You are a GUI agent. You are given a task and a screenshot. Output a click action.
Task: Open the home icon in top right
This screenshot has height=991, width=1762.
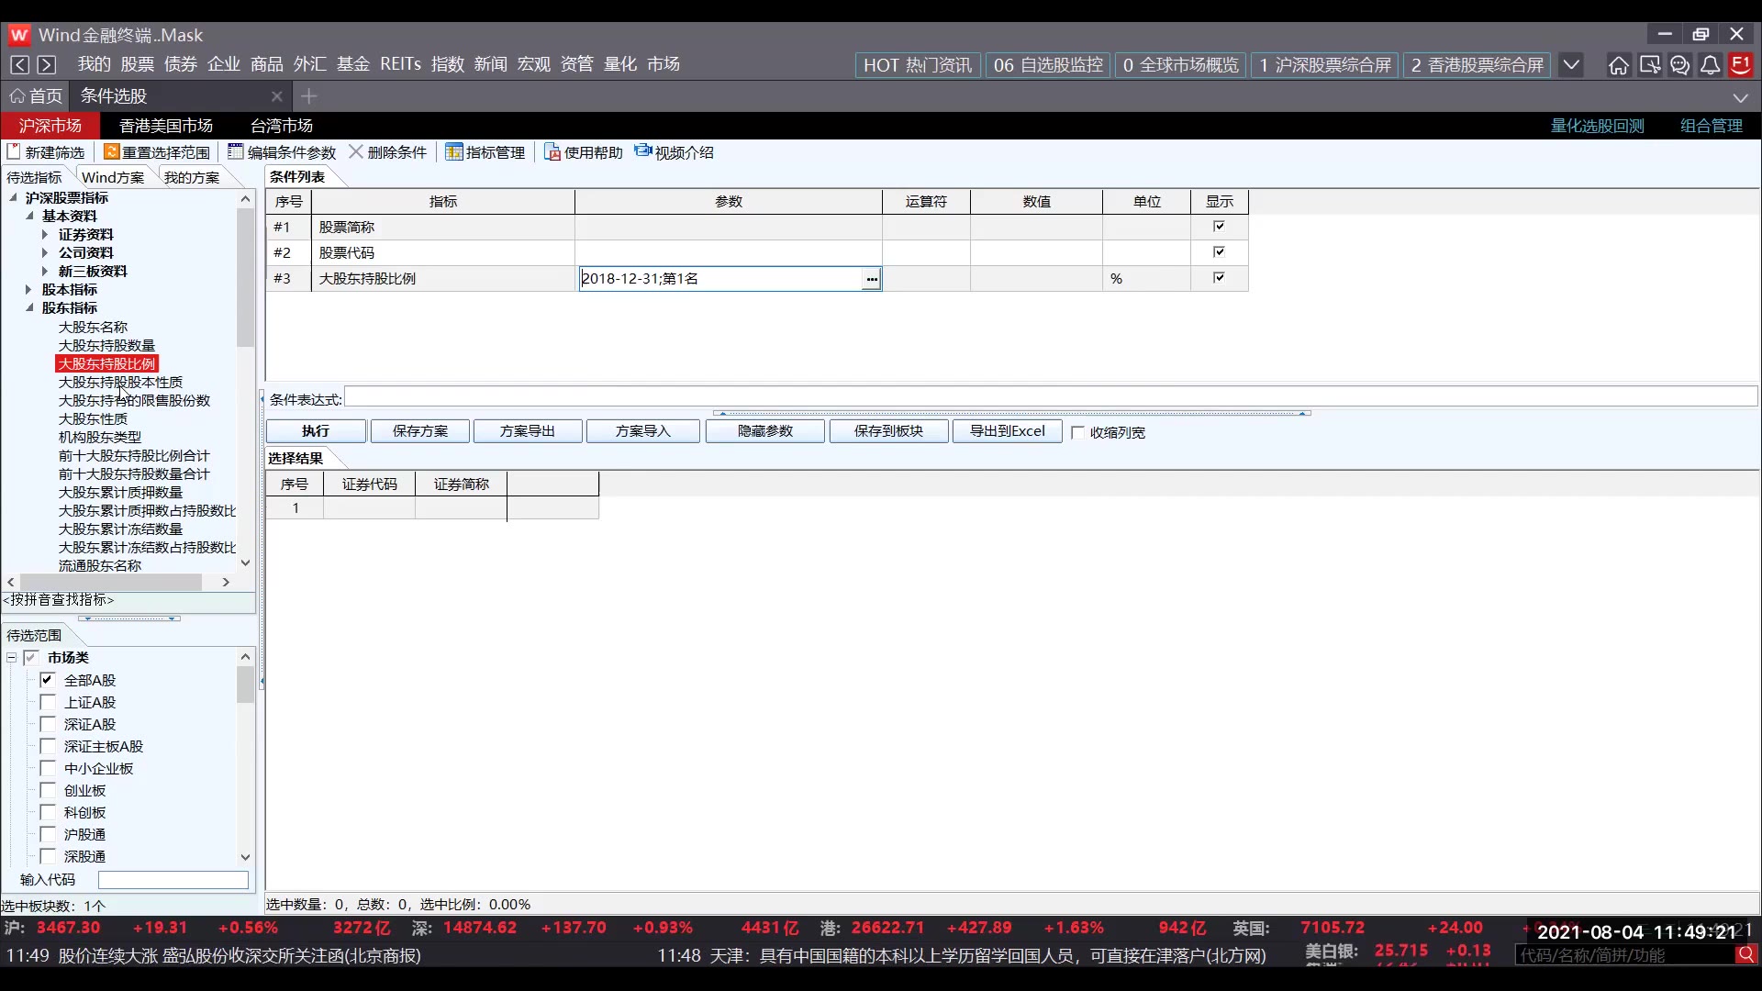[x=1619, y=65]
